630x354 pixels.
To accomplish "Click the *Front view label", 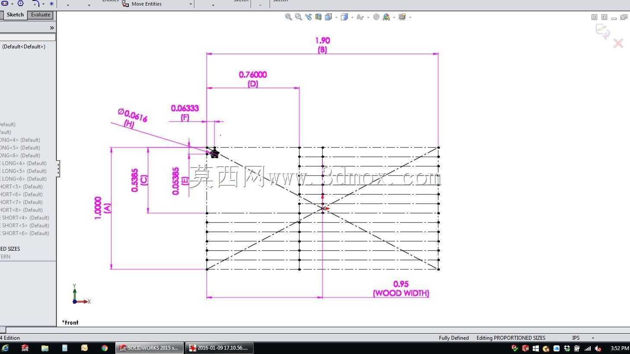I will 70,322.
